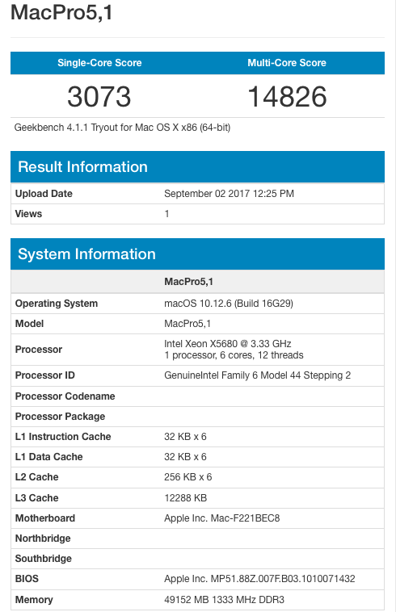Select the macOS 10.12.6 operating system value
This screenshot has width=396, height=612.
[229, 304]
